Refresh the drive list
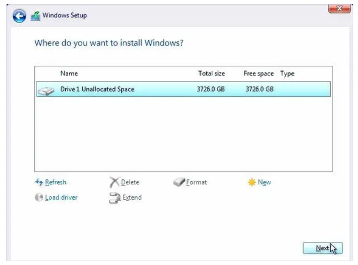This screenshot has height=265, width=358. [55, 182]
